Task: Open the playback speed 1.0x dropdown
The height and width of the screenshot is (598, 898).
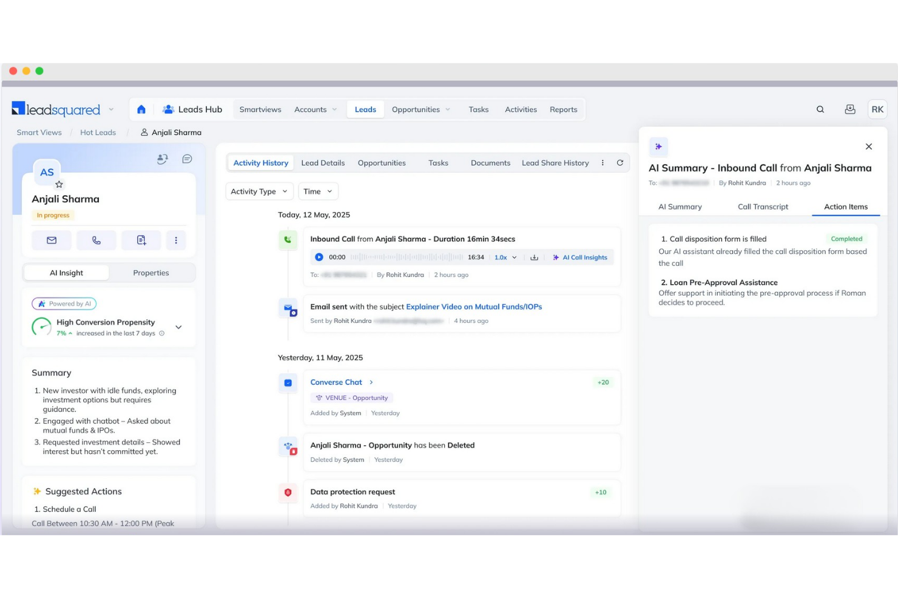Action: coord(505,257)
